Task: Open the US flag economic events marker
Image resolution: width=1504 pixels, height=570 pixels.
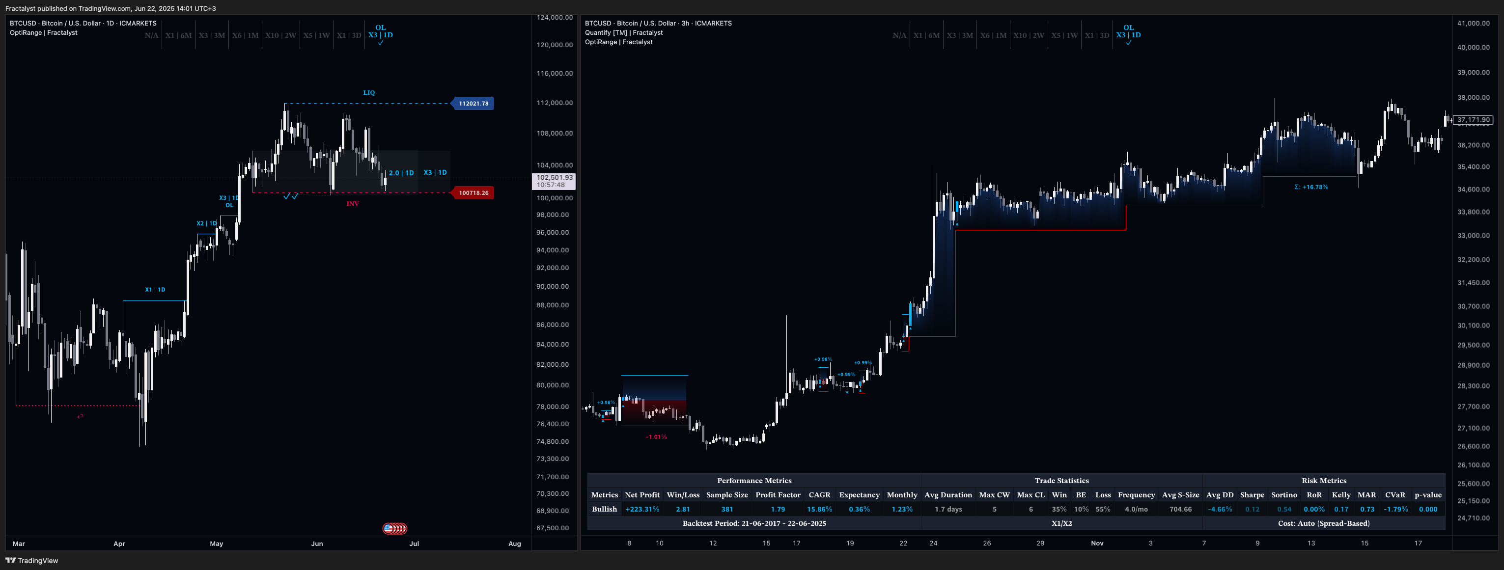Action: [388, 529]
